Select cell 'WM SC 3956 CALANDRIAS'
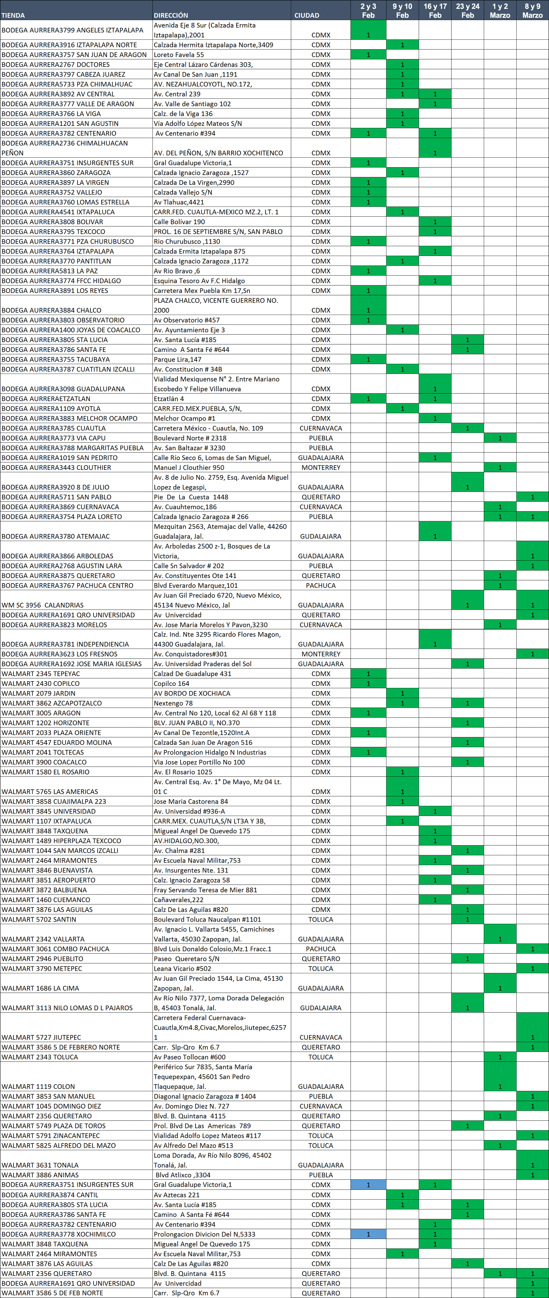 pos(76,600)
